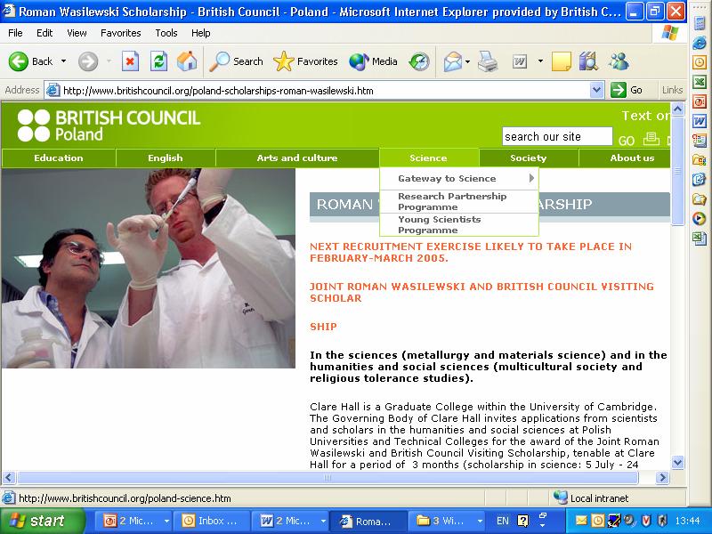Click the address bar Go button
The image size is (712, 534).
click(x=627, y=90)
